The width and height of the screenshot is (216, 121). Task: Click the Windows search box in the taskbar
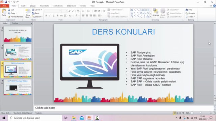point(35,118)
